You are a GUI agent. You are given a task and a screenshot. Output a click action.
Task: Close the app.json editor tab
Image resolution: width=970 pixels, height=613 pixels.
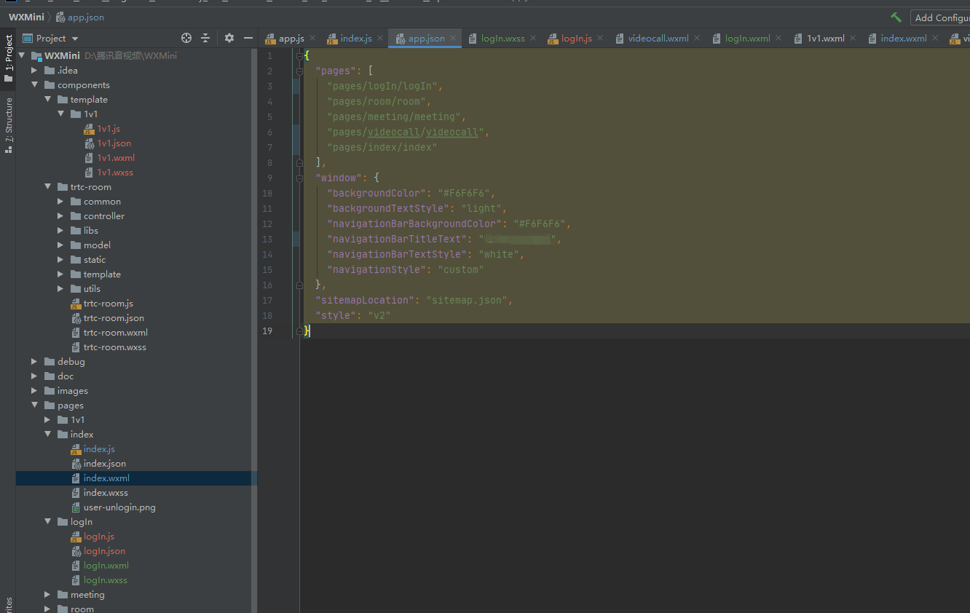453,39
